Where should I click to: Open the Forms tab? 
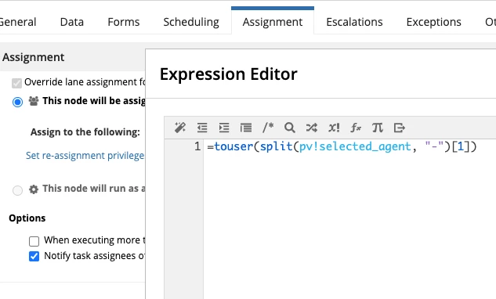(123, 22)
